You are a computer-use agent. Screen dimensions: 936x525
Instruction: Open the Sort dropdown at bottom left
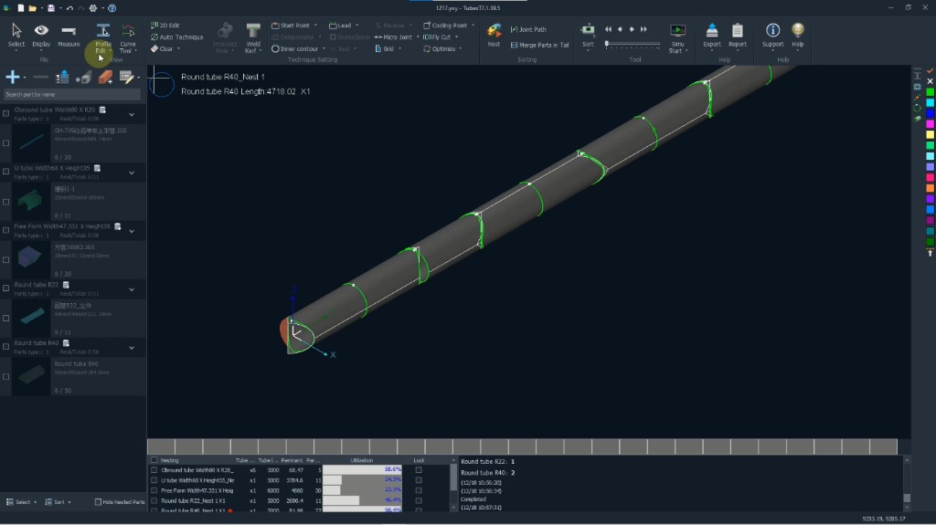[x=58, y=502]
